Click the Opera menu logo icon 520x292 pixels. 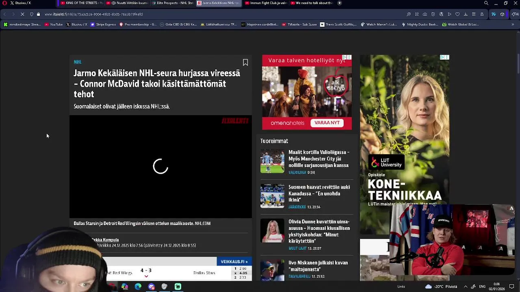click(x=4, y=3)
